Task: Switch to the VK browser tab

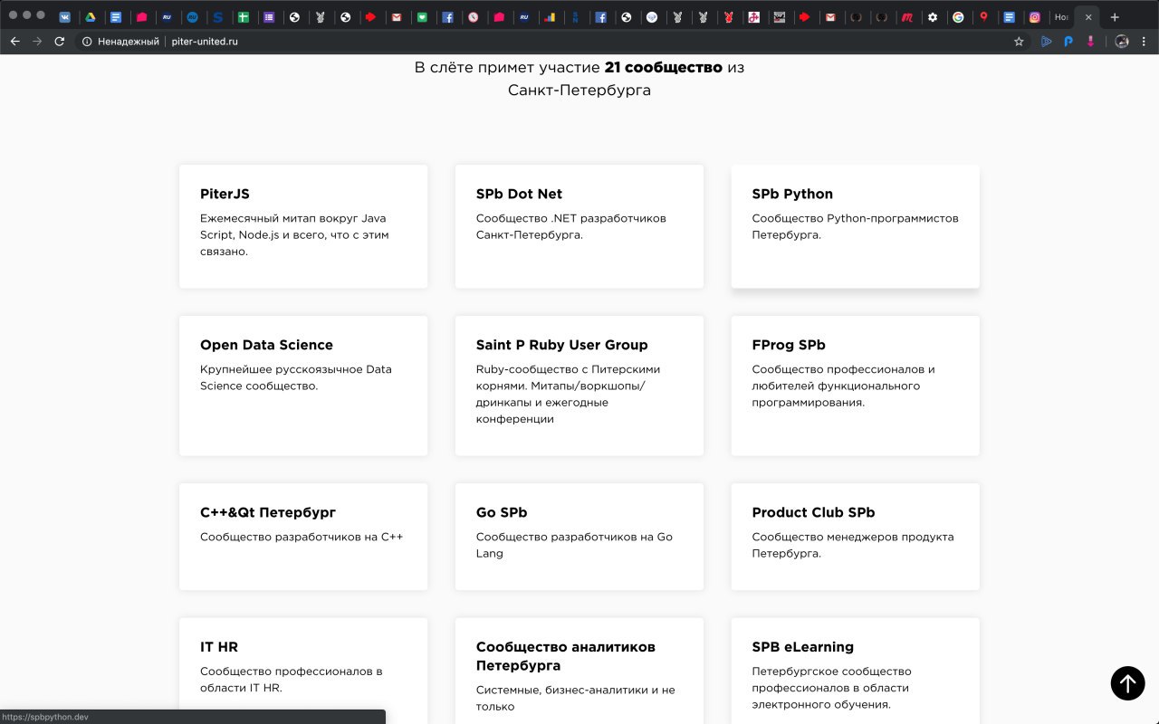Action: (65, 17)
